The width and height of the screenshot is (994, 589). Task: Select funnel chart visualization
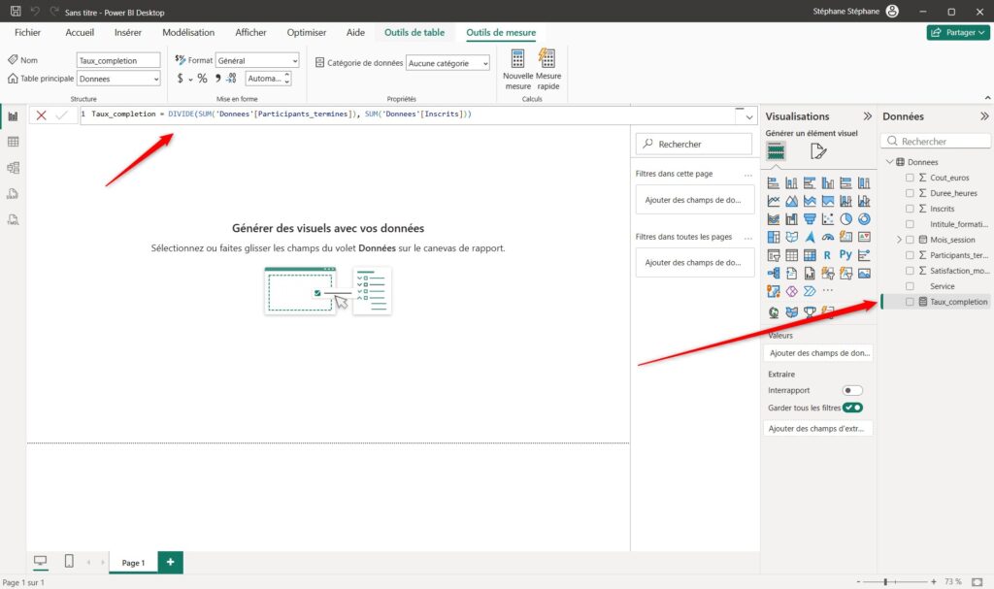click(810, 218)
